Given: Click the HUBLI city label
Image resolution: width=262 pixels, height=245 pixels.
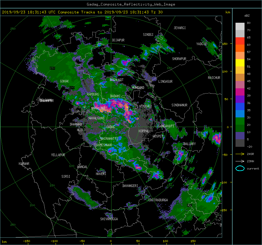Looking at the screenshot, I should [81, 130].
